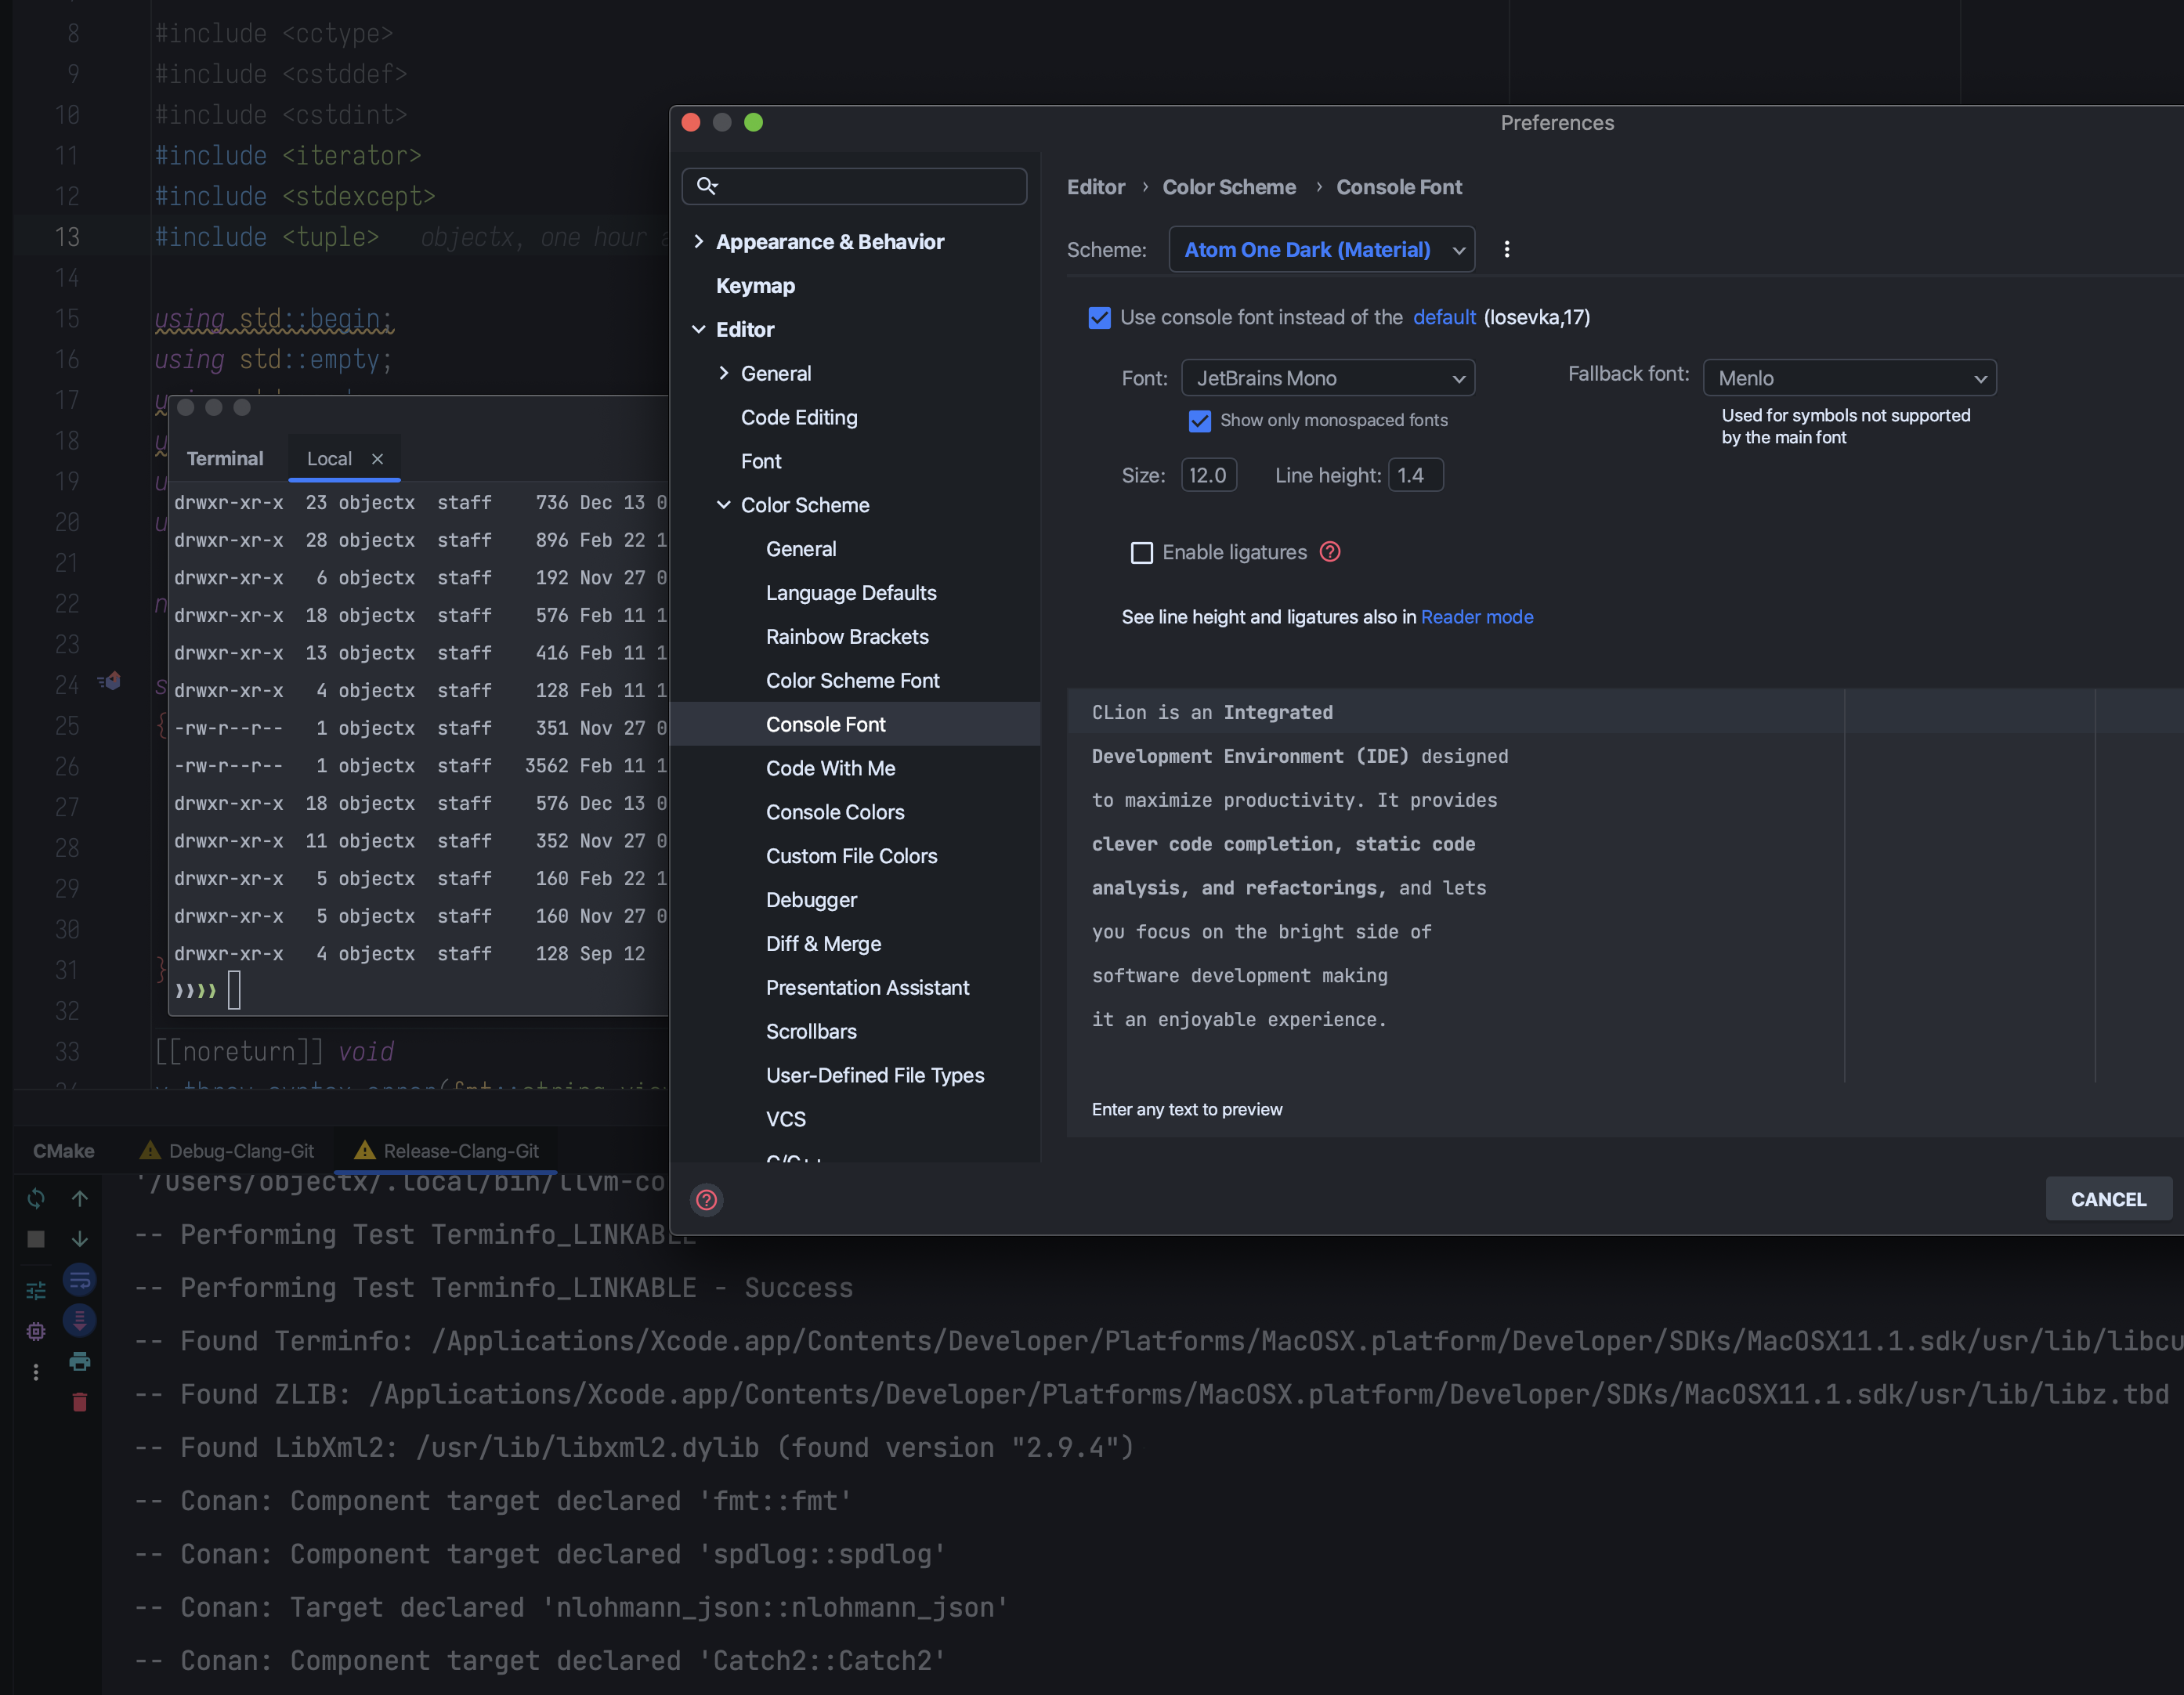Click the Cancel button
This screenshot has width=2184, height=1695.
click(2108, 1199)
